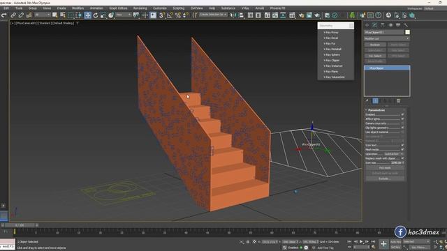
Task: Open the reference coordinate system dropdown
Action: click(124, 15)
